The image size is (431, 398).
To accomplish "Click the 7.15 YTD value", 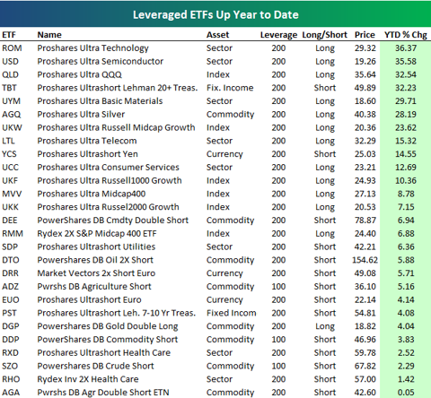I will (406, 207).
